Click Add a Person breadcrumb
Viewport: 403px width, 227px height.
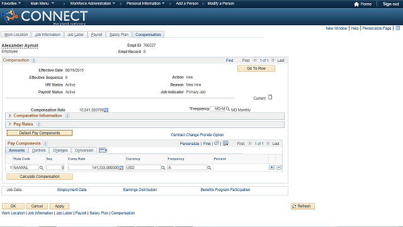point(187,4)
